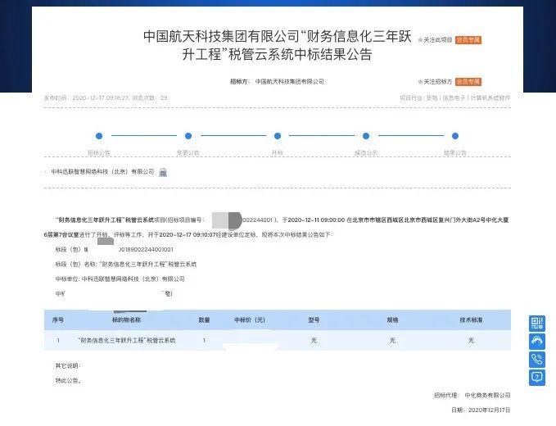Image resolution: width=556 pixels, height=426 pixels.
Task: Click publish time 2020-12-17 text
Action: click(106, 97)
